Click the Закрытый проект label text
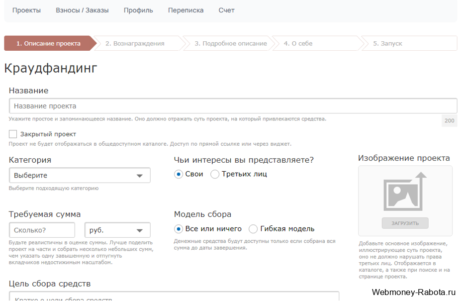460x301 pixels. pyautogui.click(x=48, y=134)
